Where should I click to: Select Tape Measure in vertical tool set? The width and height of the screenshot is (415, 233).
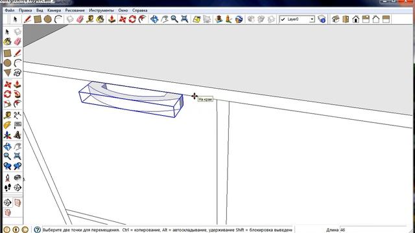click(7, 115)
